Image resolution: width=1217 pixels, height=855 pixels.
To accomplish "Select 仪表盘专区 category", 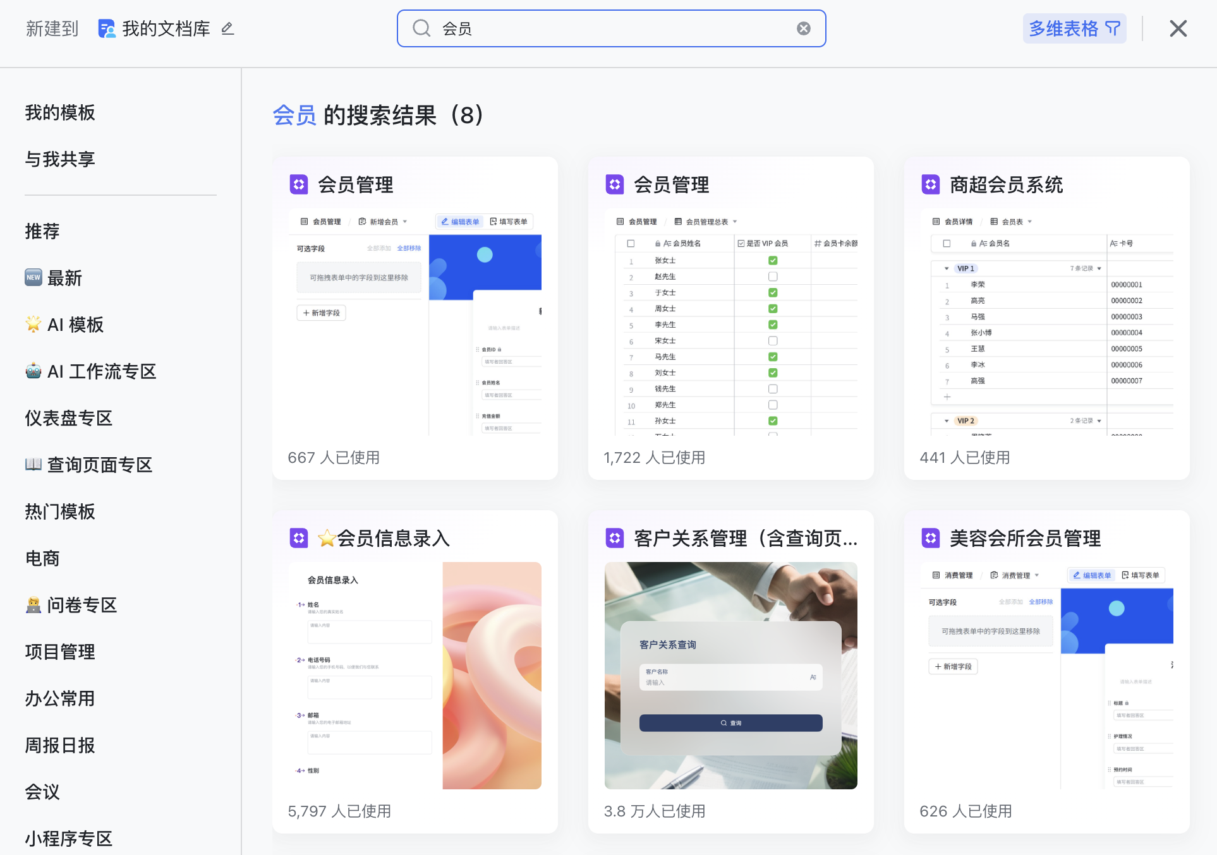I will click(69, 419).
